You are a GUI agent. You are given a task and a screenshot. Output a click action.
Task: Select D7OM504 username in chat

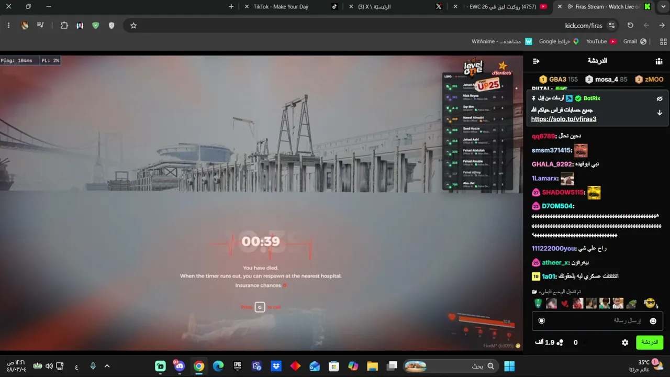557,206
